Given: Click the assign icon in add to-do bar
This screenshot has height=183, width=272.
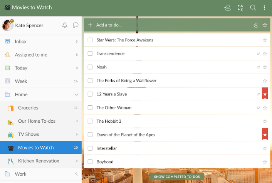Looking at the screenshot, I should pos(255,25).
